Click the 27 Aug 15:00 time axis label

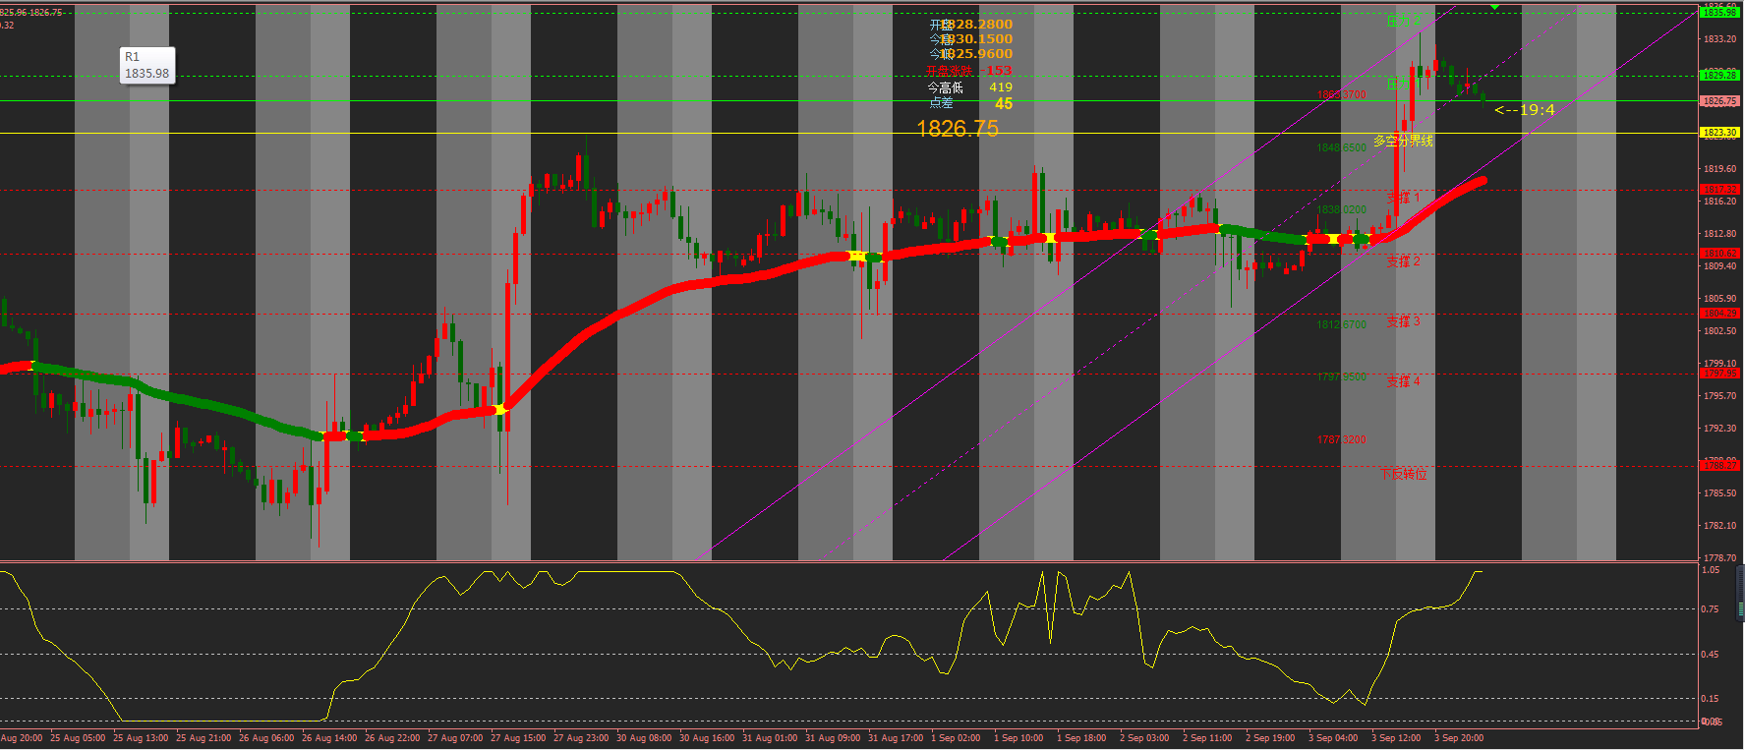click(517, 738)
